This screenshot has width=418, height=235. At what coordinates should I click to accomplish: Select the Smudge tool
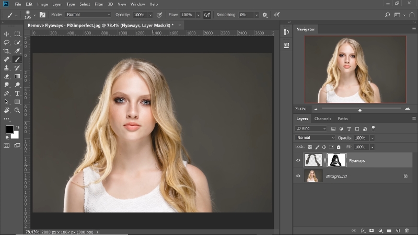(x=6, y=85)
